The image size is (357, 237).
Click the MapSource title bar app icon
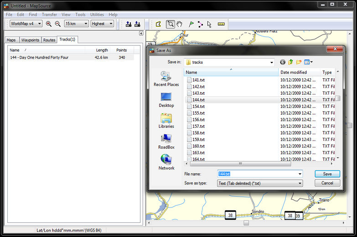(x=6, y=6)
